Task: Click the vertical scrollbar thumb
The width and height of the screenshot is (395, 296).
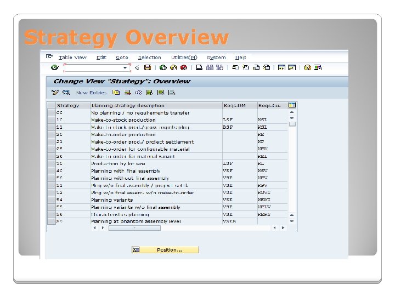Action: tap(292, 124)
